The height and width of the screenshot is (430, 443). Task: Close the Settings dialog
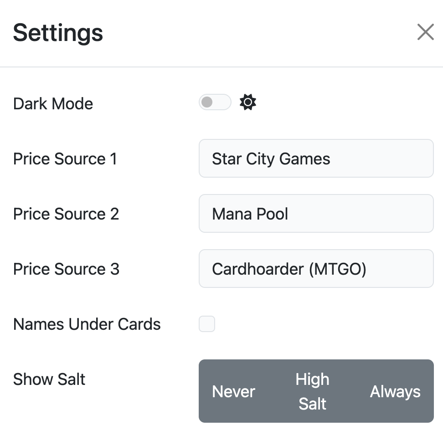point(425,32)
